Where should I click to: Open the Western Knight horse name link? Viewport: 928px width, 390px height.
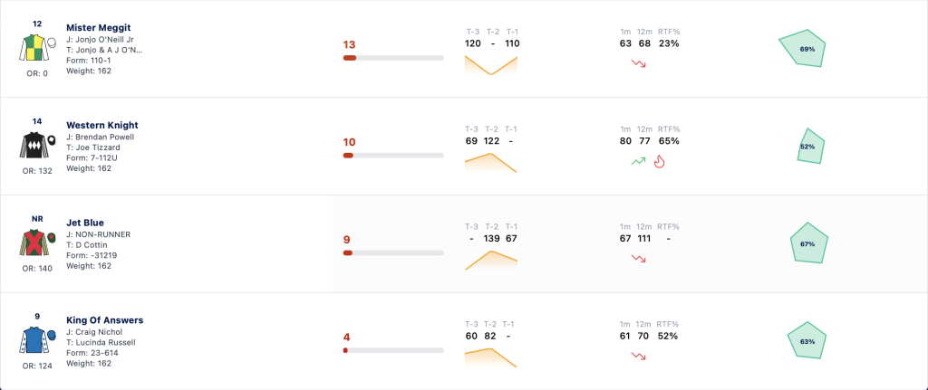(102, 125)
